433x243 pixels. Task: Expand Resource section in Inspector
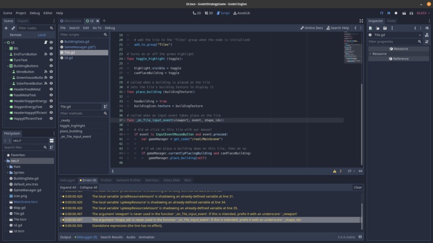pos(370,54)
